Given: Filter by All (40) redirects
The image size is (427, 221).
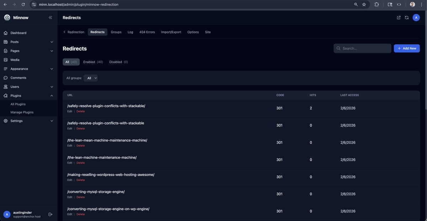Looking at the screenshot, I should tap(71, 62).
